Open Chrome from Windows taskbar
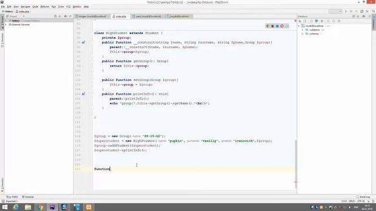The width and height of the screenshot is (376, 211). [41, 207]
